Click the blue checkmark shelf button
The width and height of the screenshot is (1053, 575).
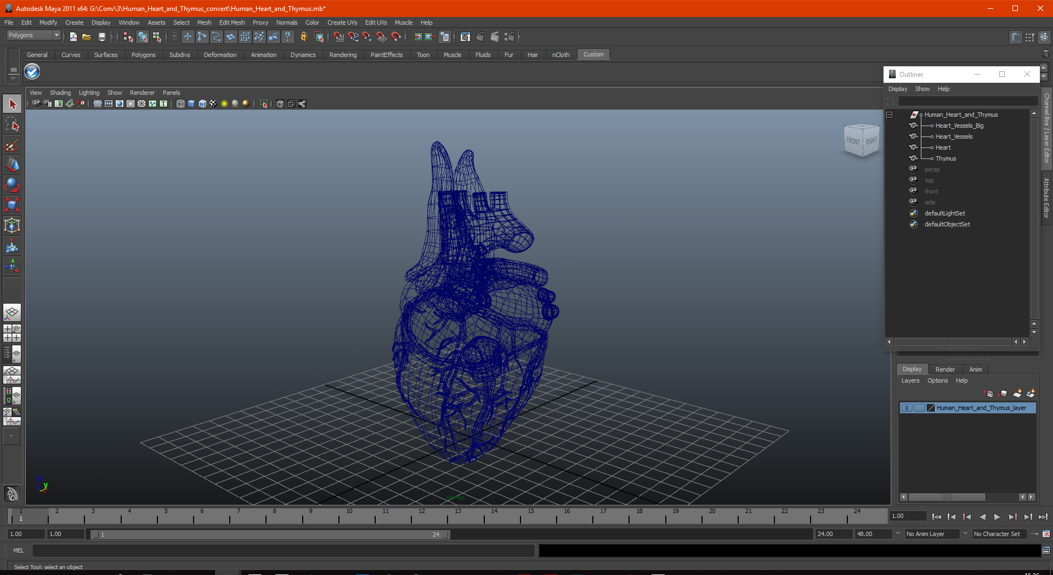32,72
